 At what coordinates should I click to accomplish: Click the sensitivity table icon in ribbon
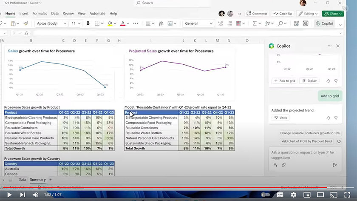click(296, 23)
